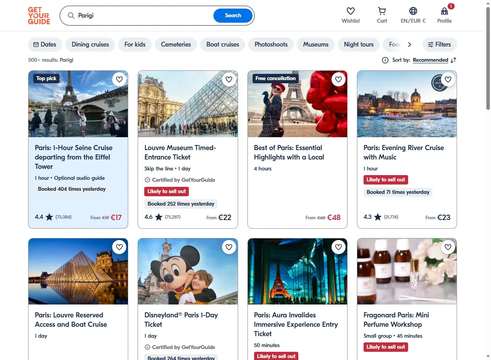Show more category chips with right chevron
Image resolution: width=491 pixels, height=360 pixels.
(409, 45)
